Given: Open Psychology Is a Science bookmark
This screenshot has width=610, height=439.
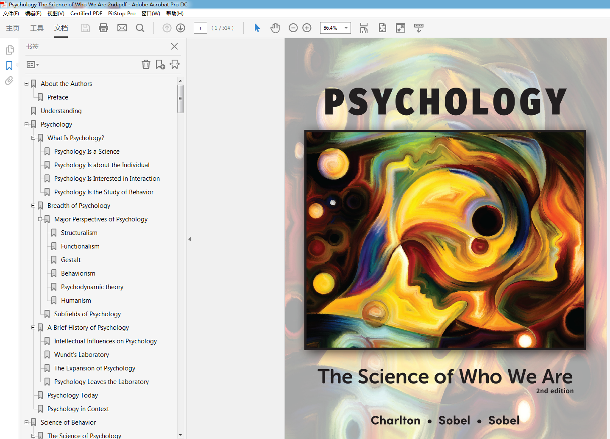Looking at the screenshot, I should point(87,152).
